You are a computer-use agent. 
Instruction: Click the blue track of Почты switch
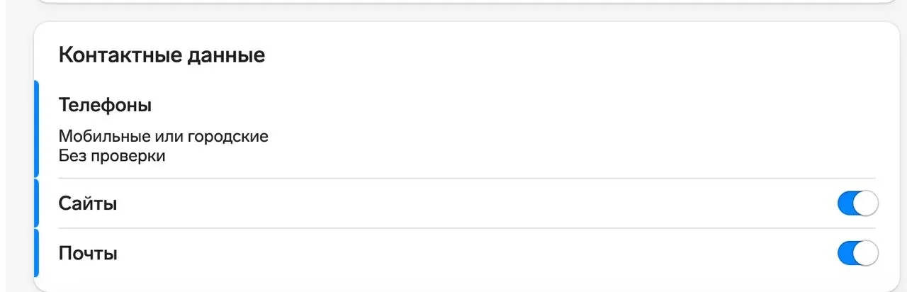846,253
